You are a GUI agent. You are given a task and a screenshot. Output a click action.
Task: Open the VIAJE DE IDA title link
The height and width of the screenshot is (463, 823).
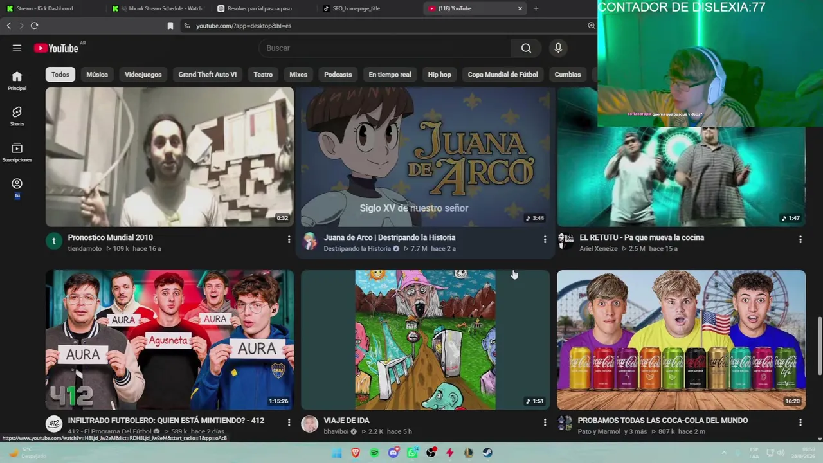coord(347,421)
